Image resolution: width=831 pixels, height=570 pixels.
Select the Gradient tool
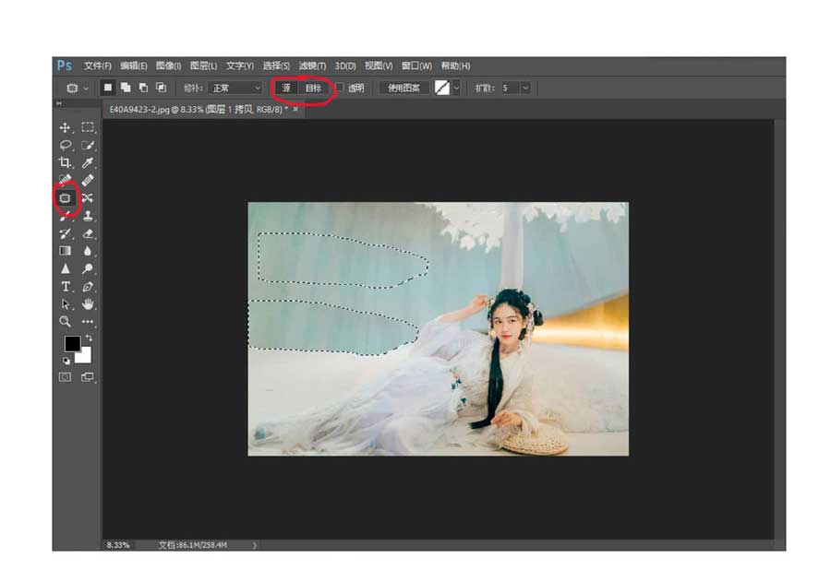[x=66, y=250]
